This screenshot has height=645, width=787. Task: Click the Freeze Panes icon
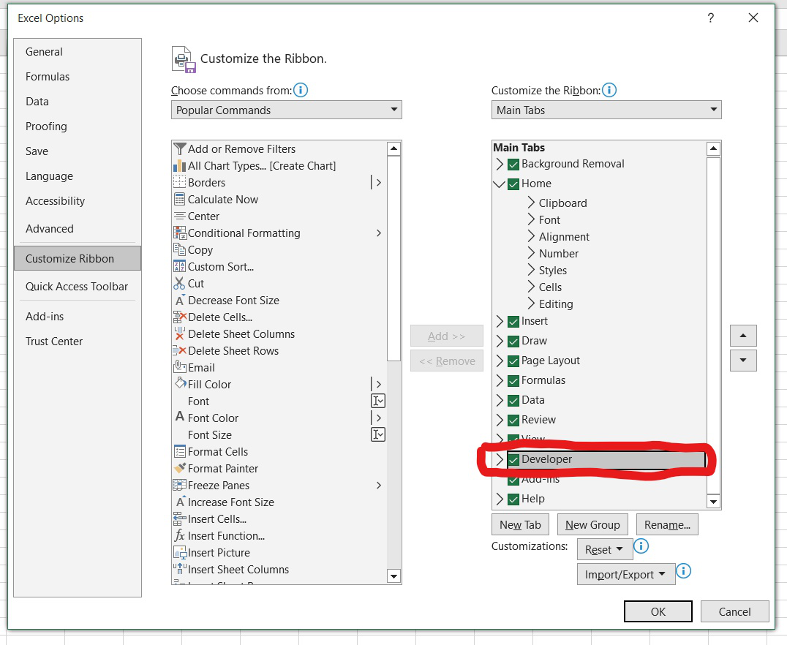pos(180,486)
